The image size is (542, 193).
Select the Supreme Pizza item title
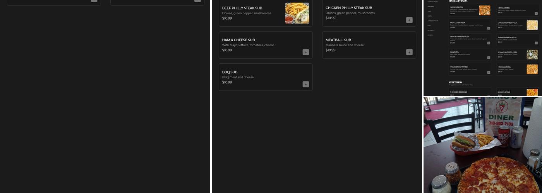(x=456, y=7)
